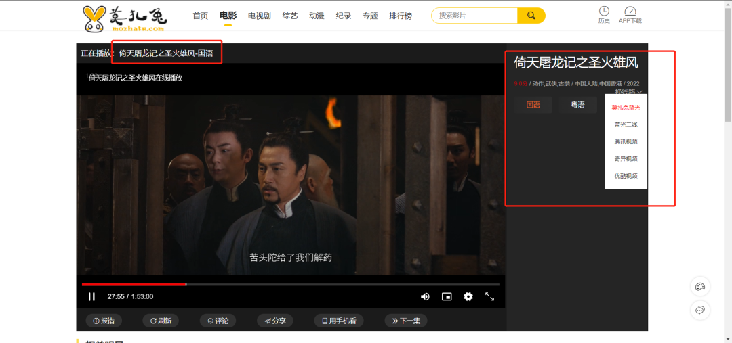The height and width of the screenshot is (343, 732).
Task: Click the movie title 倚天屠龙记之圣火雄风 in sidebar
Action: pos(575,62)
